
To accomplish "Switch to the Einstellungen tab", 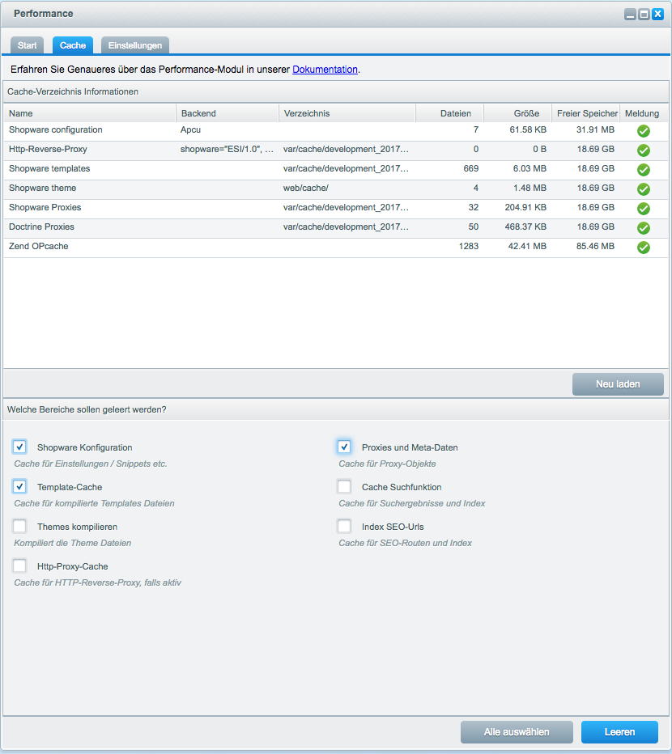I will point(135,45).
